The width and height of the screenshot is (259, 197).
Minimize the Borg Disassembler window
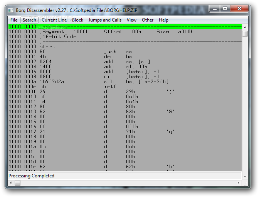pos(215,8)
